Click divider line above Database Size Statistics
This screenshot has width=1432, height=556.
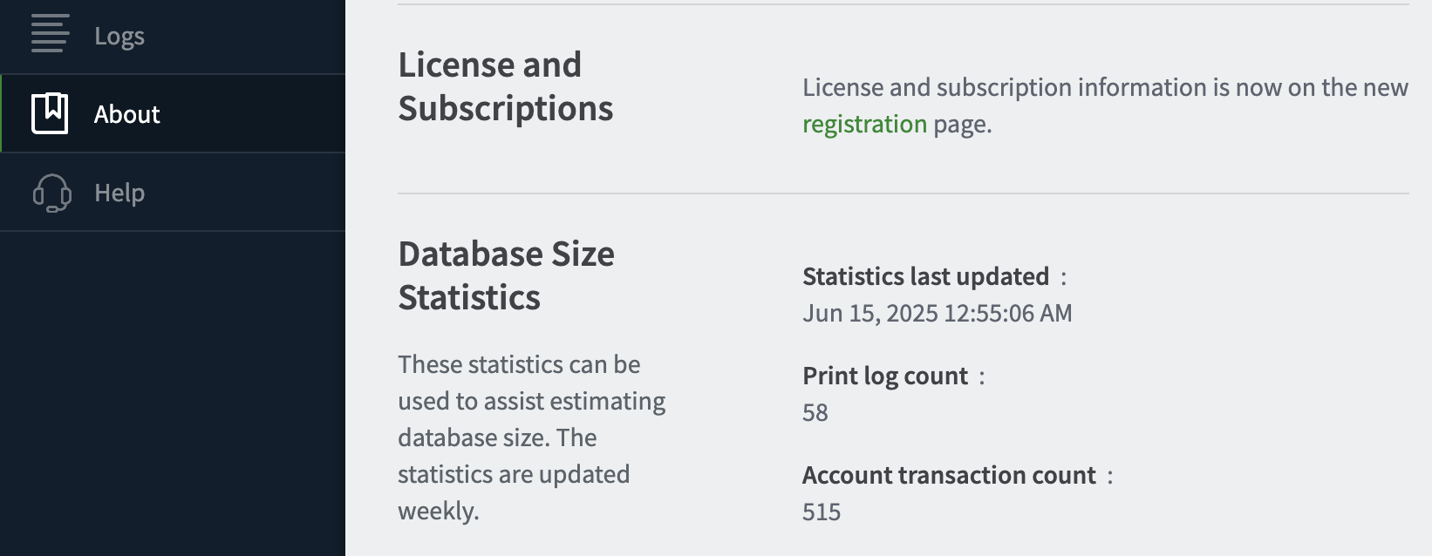[903, 193]
